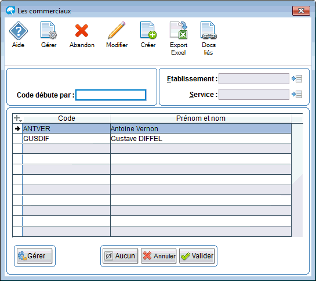
Task: Click the bottom Gérer button
Action: click(x=34, y=256)
